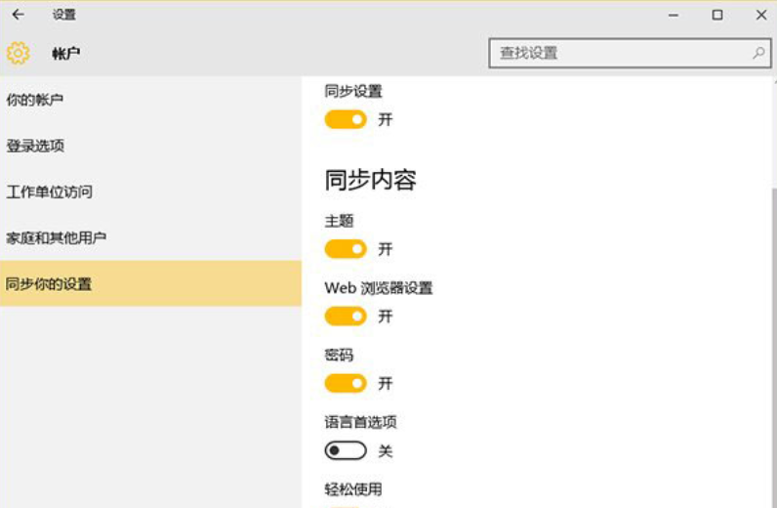Turn off the 同步设置 toggle
This screenshot has width=777, height=508.
[346, 119]
